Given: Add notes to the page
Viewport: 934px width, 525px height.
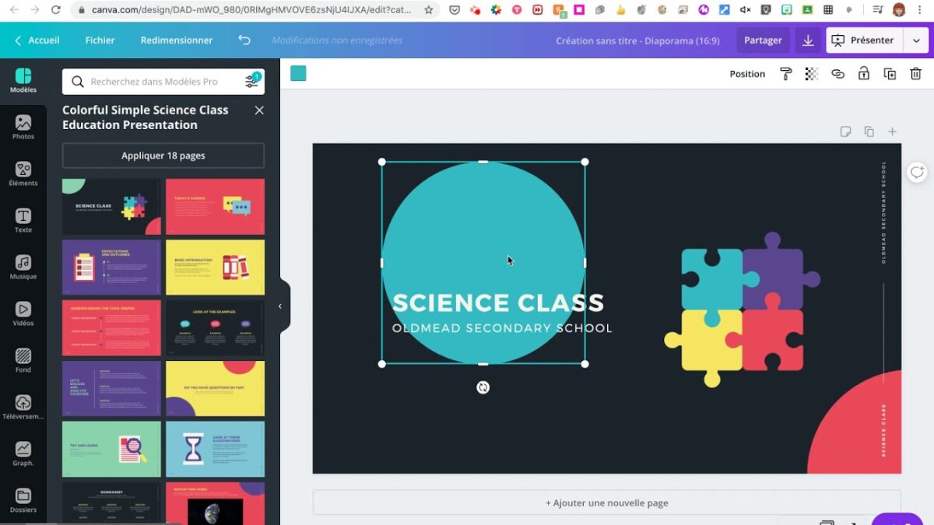Looking at the screenshot, I should click(846, 131).
